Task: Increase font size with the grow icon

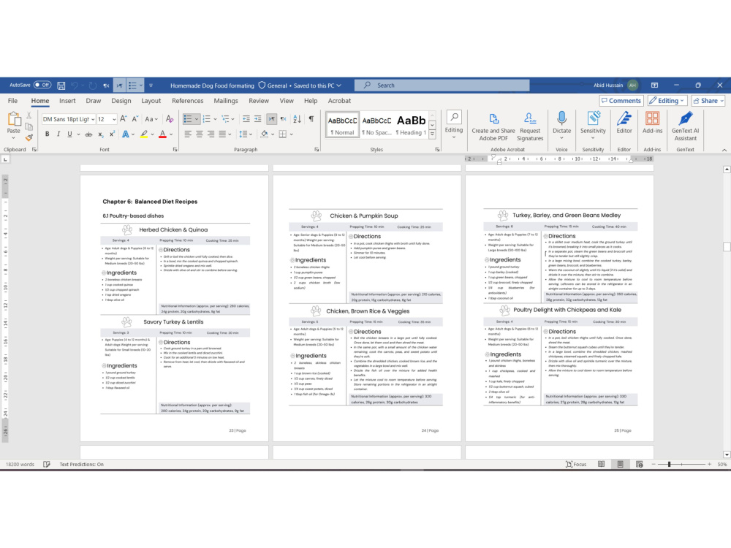Action: 124,119
